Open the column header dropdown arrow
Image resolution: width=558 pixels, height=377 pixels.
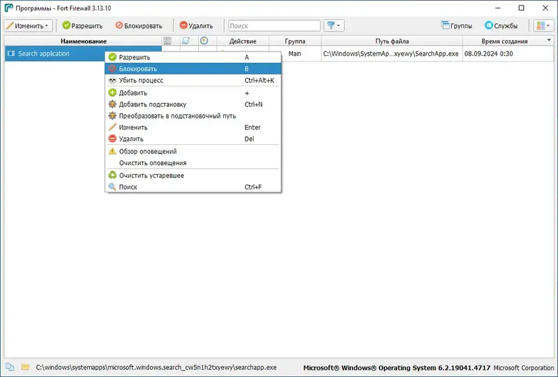549,40
